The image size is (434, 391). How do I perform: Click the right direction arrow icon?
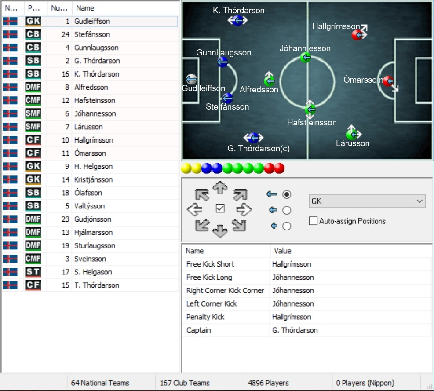click(x=244, y=210)
